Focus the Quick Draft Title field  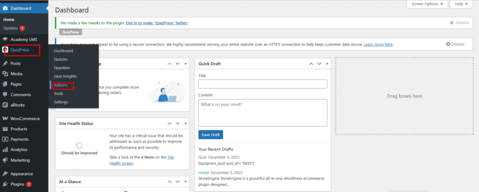click(263, 84)
